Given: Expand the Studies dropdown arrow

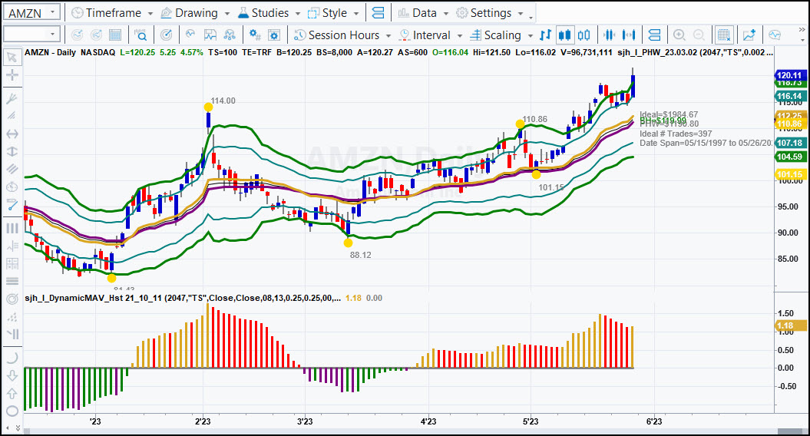Looking at the screenshot, I should [x=298, y=13].
